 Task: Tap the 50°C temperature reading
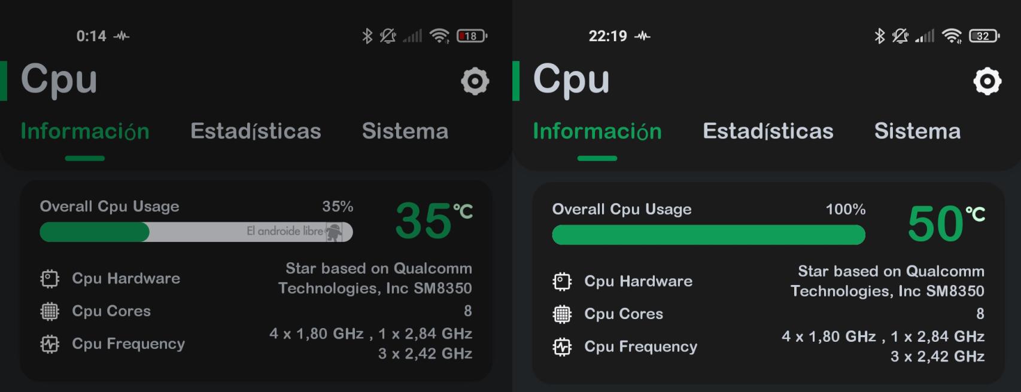click(x=944, y=223)
